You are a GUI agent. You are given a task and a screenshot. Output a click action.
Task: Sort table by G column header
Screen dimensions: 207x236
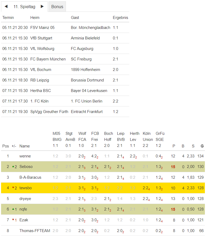coord(202,146)
